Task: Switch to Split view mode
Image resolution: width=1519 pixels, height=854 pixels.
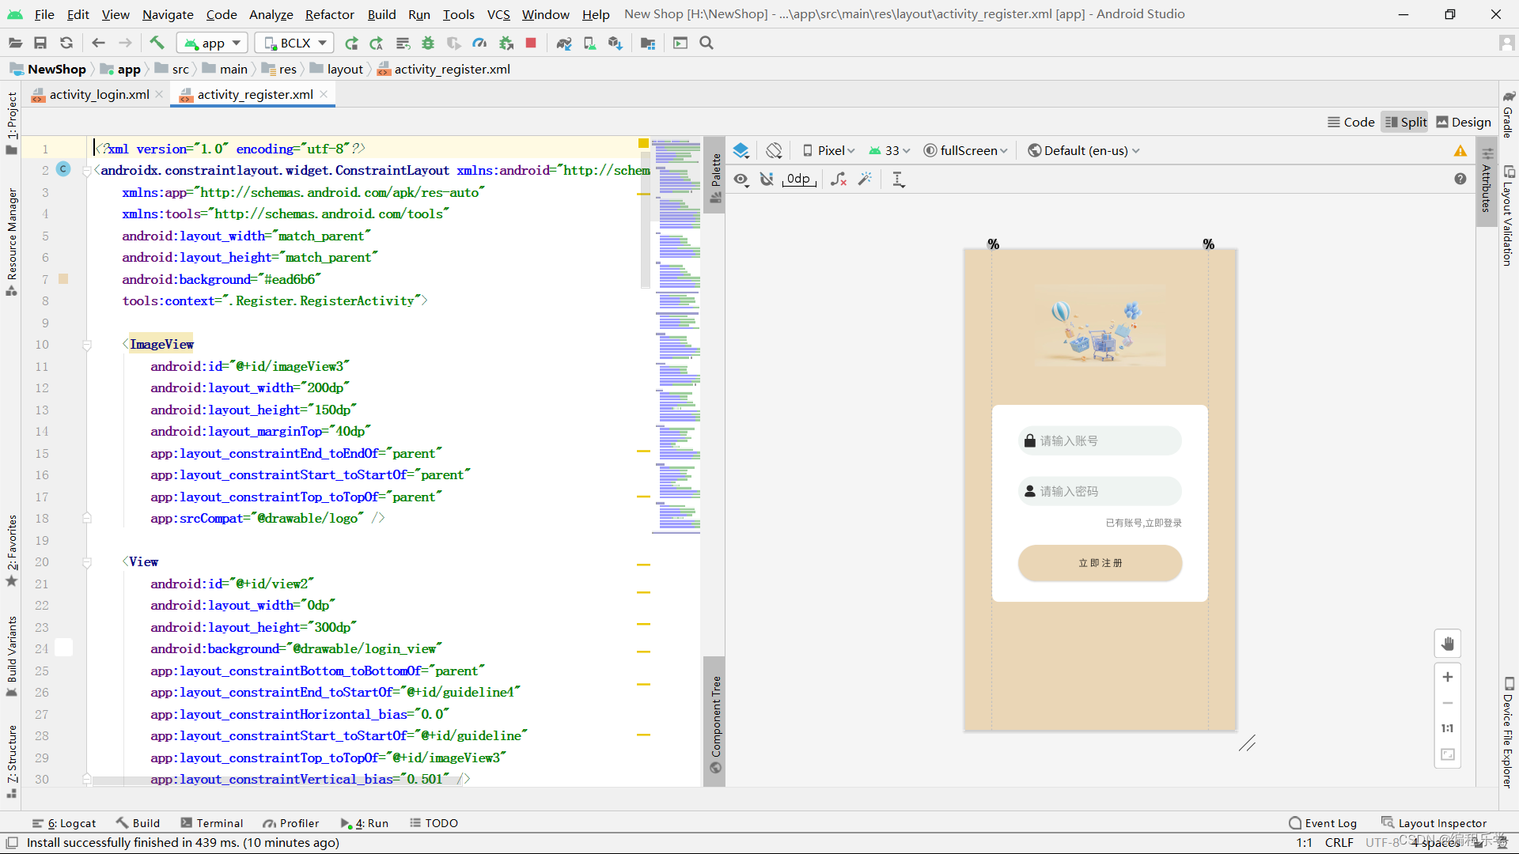Action: pos(1405,122)
